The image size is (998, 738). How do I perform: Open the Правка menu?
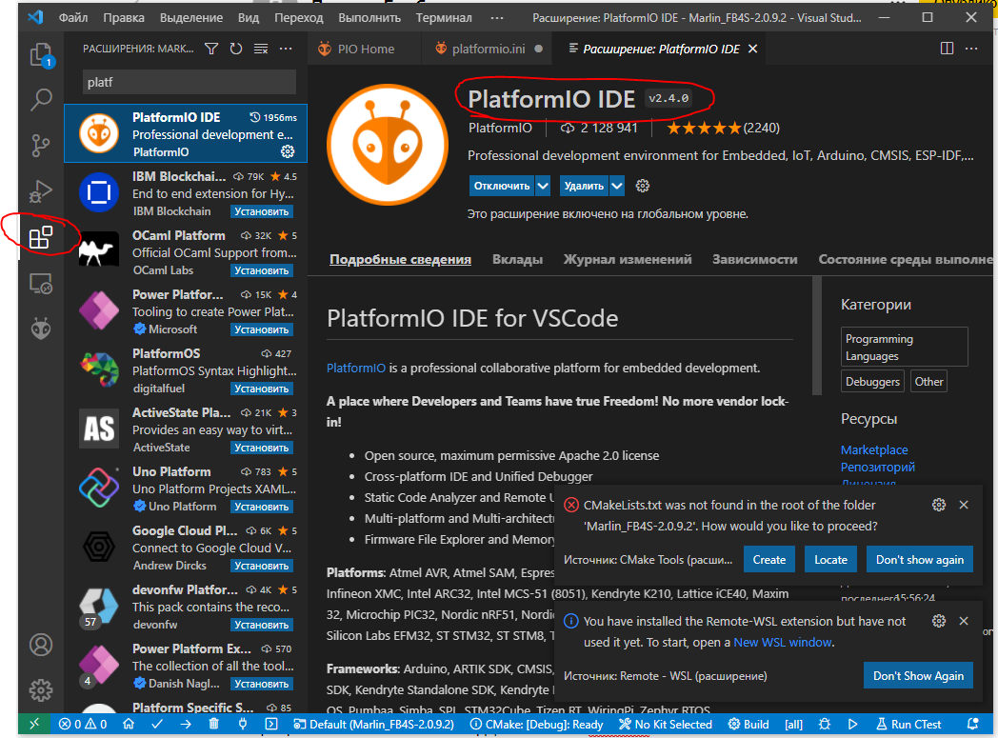(124, 18)
